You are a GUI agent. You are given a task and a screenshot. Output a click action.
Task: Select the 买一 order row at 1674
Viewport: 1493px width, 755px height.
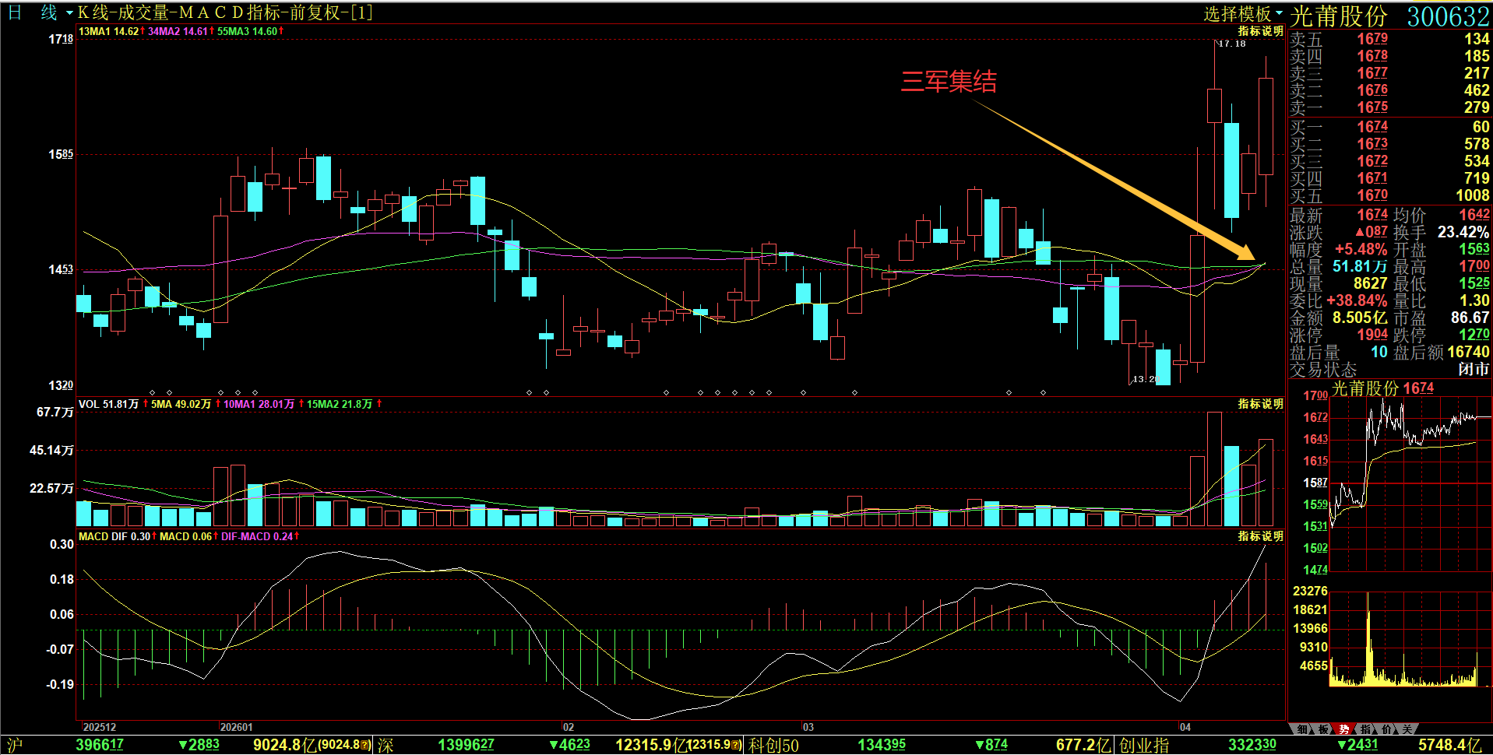[x=1389, y=127]
